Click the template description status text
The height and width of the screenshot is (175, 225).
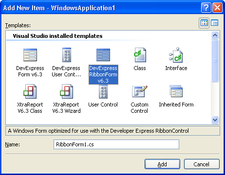click(98, 131)
